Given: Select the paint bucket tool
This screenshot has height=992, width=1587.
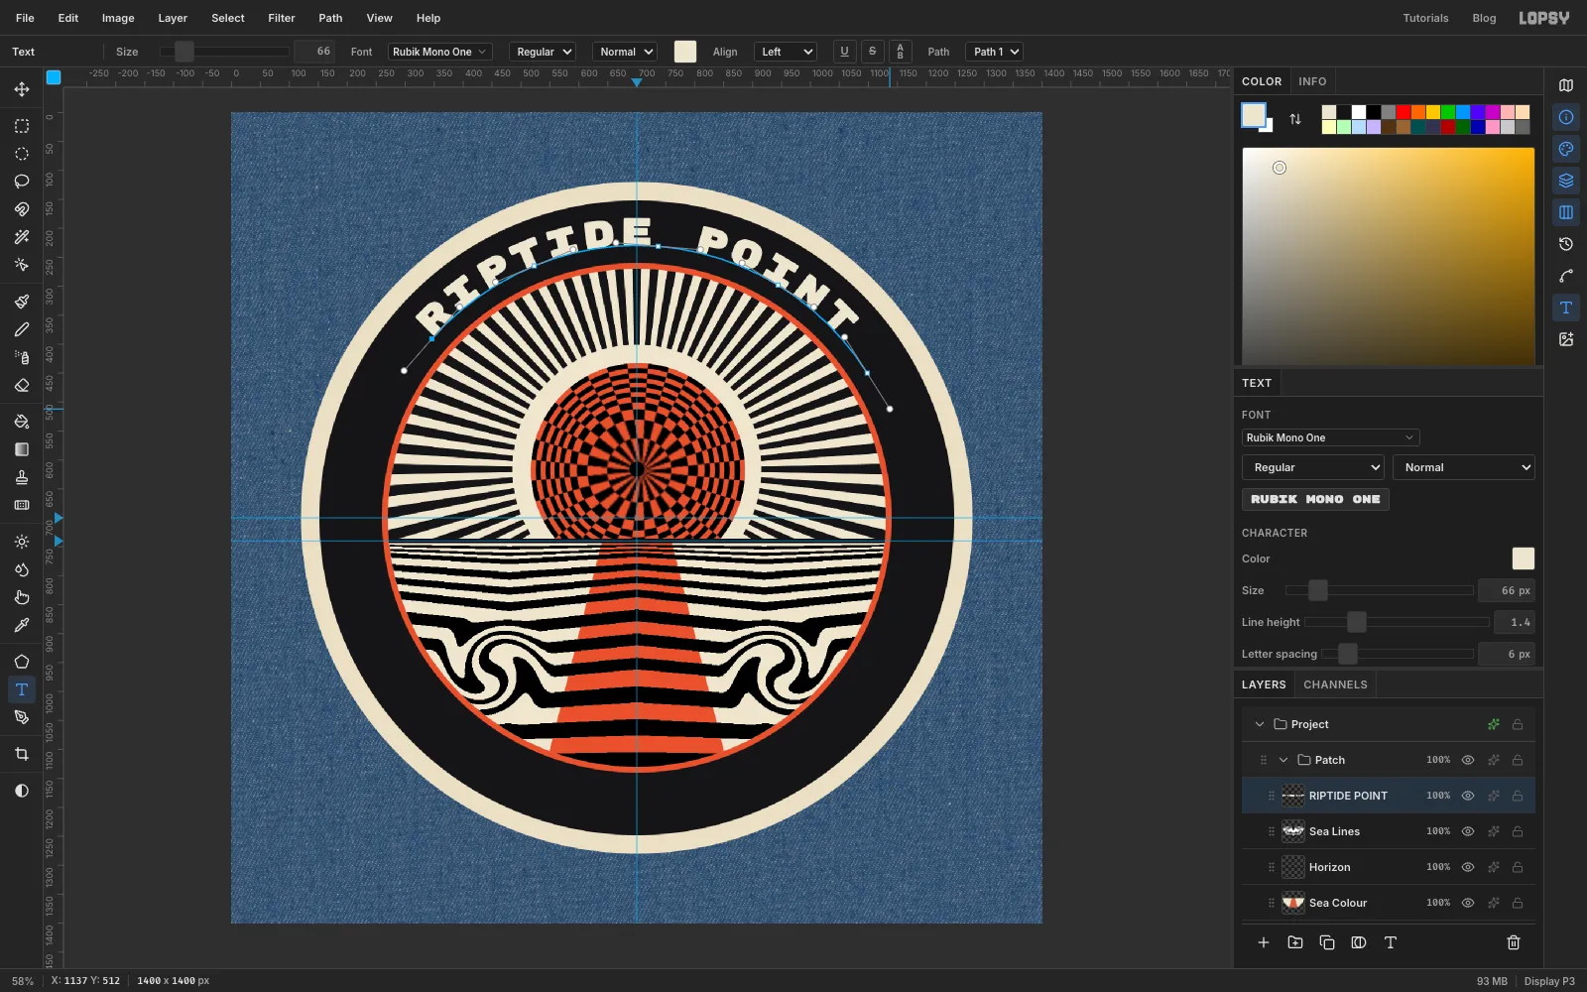Looking at the screenshot, I should click(22, 422).
